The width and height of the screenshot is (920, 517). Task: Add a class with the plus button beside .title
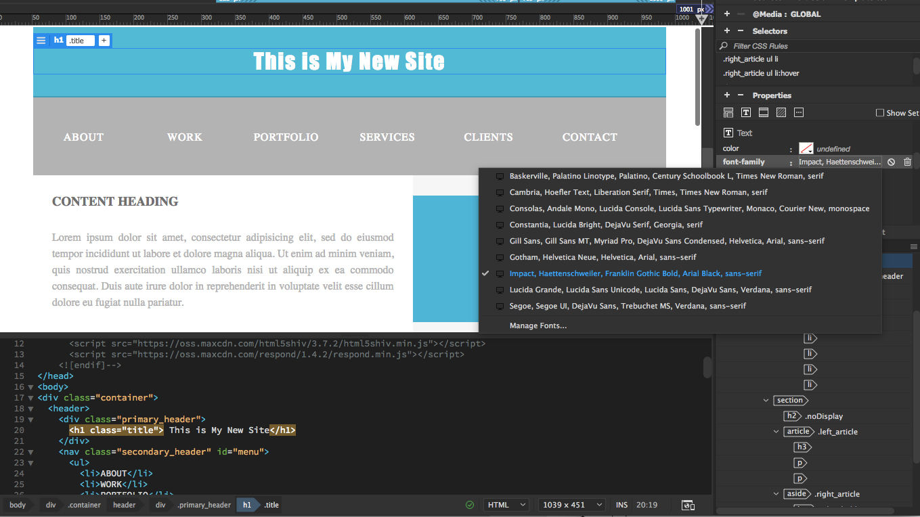pyautogui.click(x=104, y=41)
